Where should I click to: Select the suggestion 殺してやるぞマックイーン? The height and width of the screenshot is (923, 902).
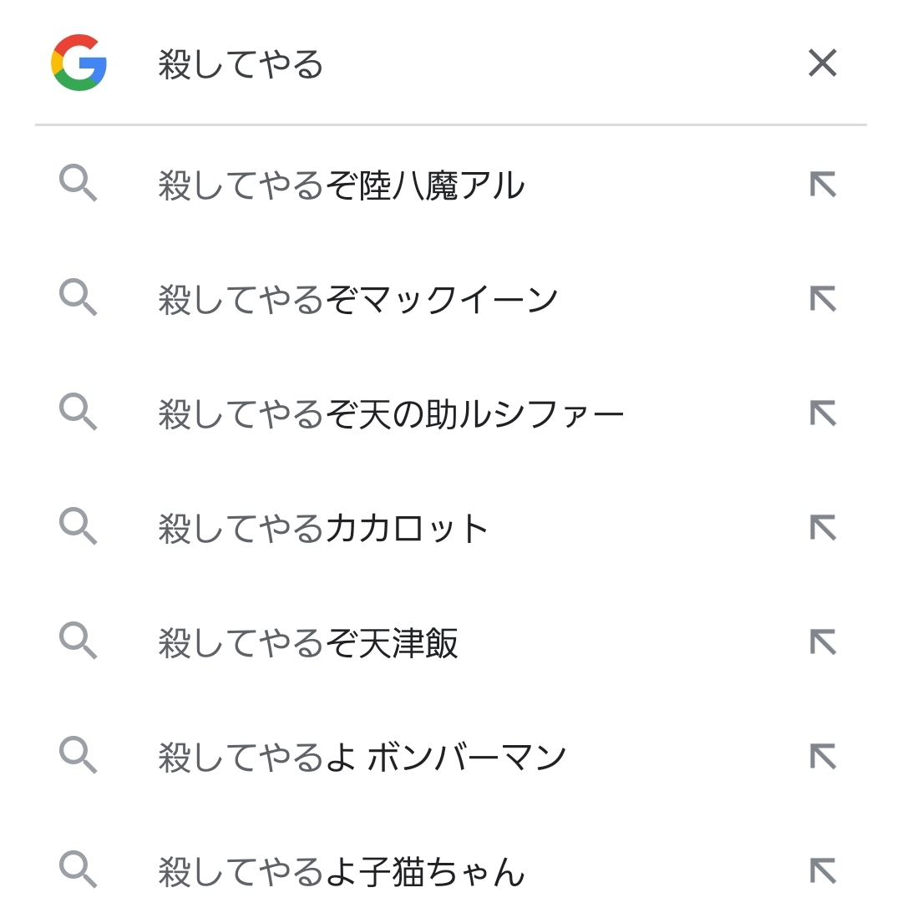tap(357, 300)
